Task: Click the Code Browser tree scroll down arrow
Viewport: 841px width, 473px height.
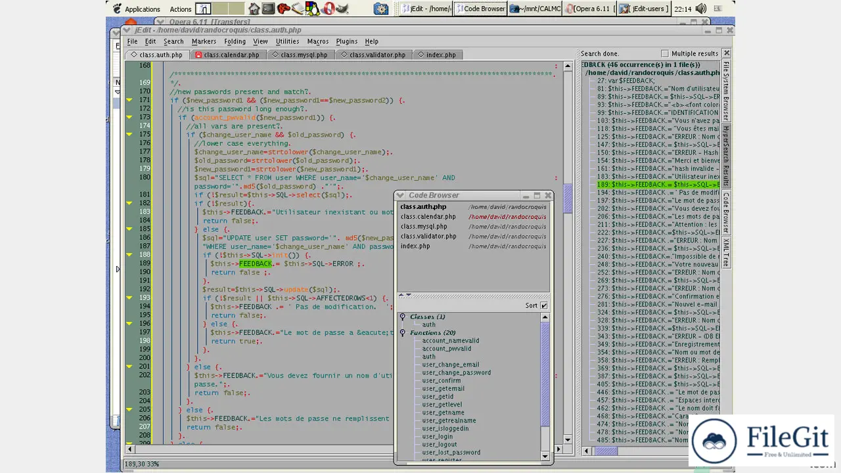Action: 545,456
